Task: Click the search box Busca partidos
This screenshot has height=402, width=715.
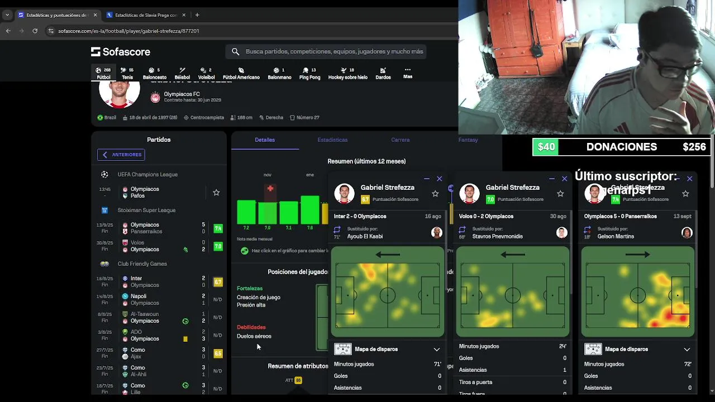Action: click(x=326, y=51)
